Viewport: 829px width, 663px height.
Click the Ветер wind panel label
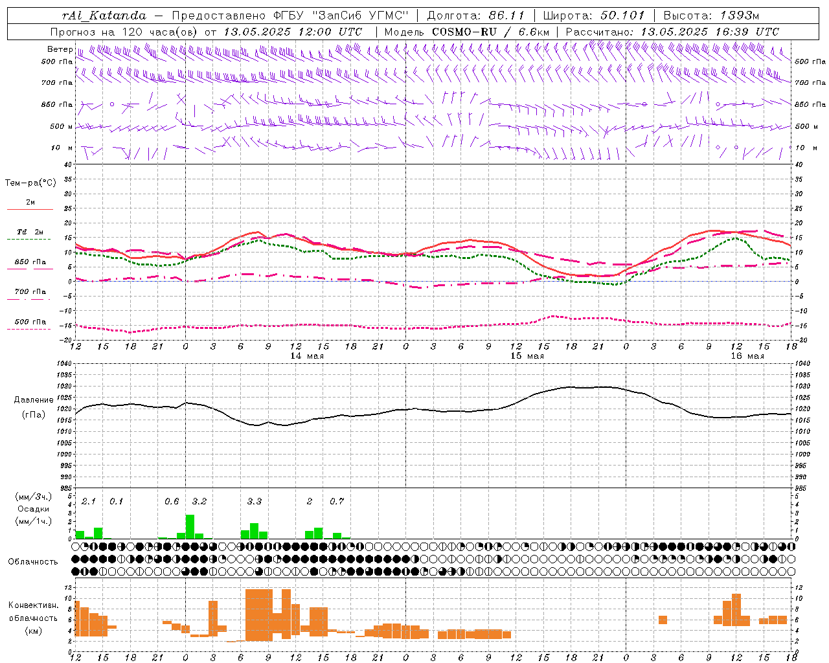click(x=60, y=49)
